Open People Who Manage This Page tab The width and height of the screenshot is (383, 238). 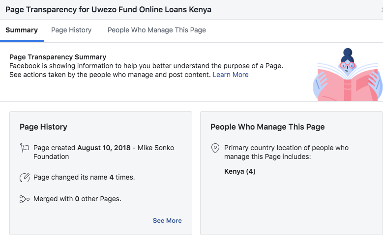[x=156, y=30]
